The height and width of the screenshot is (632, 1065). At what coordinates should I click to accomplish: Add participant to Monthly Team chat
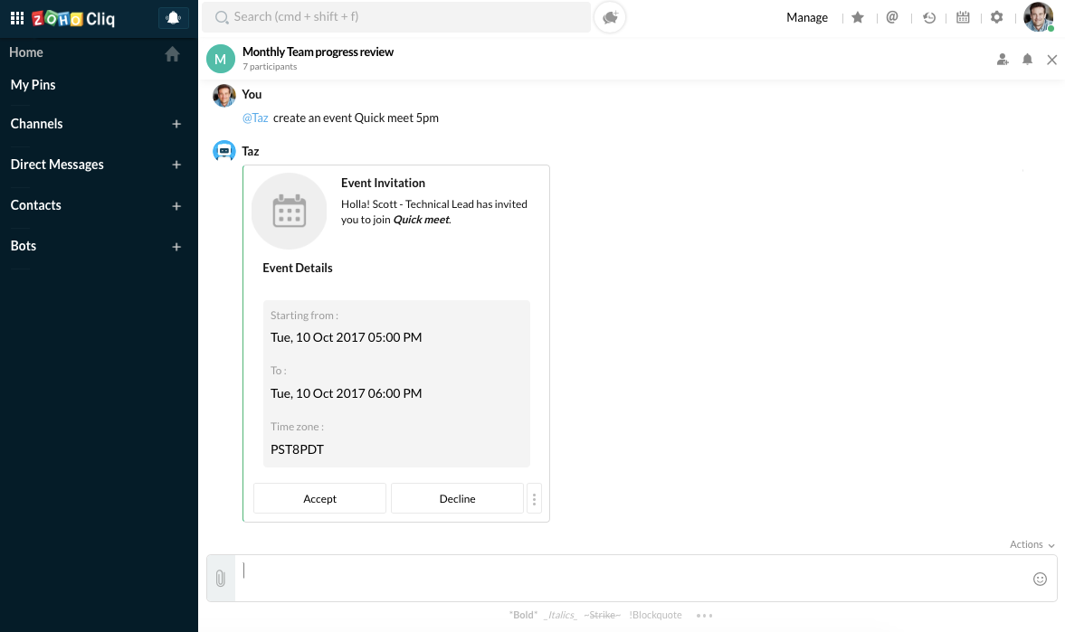coord(1003,60)
